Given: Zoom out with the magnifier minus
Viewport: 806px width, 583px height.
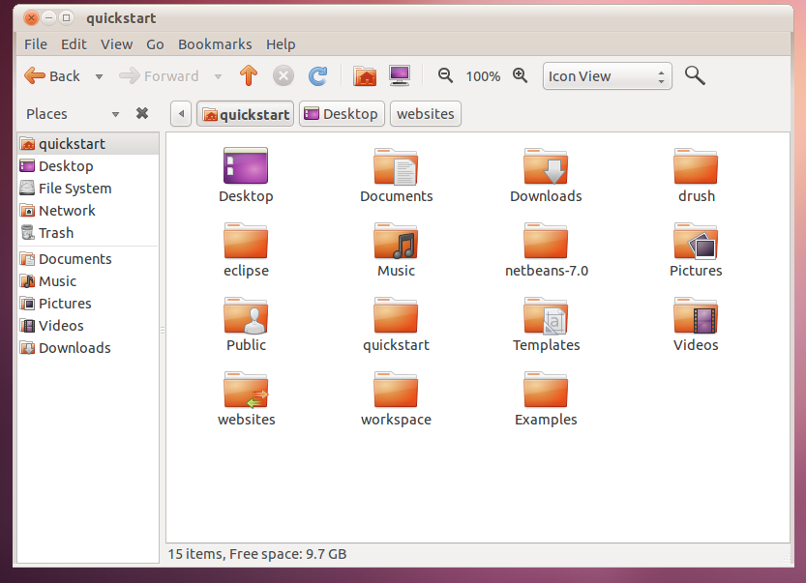Looking at the screenshot, I should (445, 75).
